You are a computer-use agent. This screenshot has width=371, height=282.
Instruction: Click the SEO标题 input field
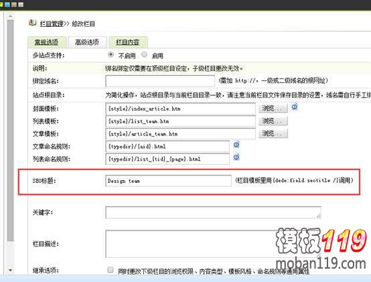coord(168,181)
